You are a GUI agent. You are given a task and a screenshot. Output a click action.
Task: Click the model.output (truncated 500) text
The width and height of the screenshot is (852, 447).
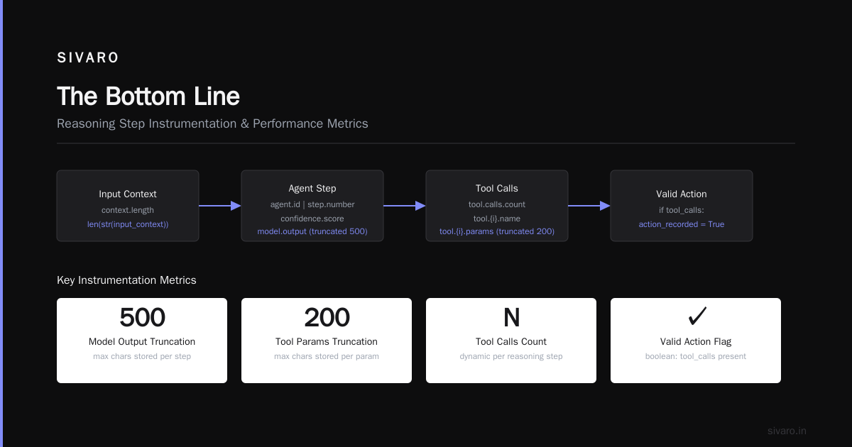[312, 231]
